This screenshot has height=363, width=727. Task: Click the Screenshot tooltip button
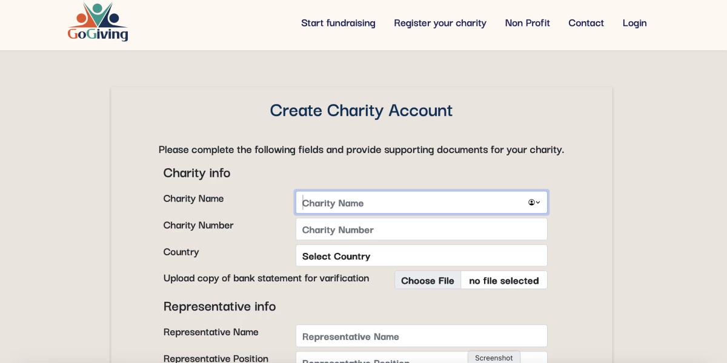point(494,358)
